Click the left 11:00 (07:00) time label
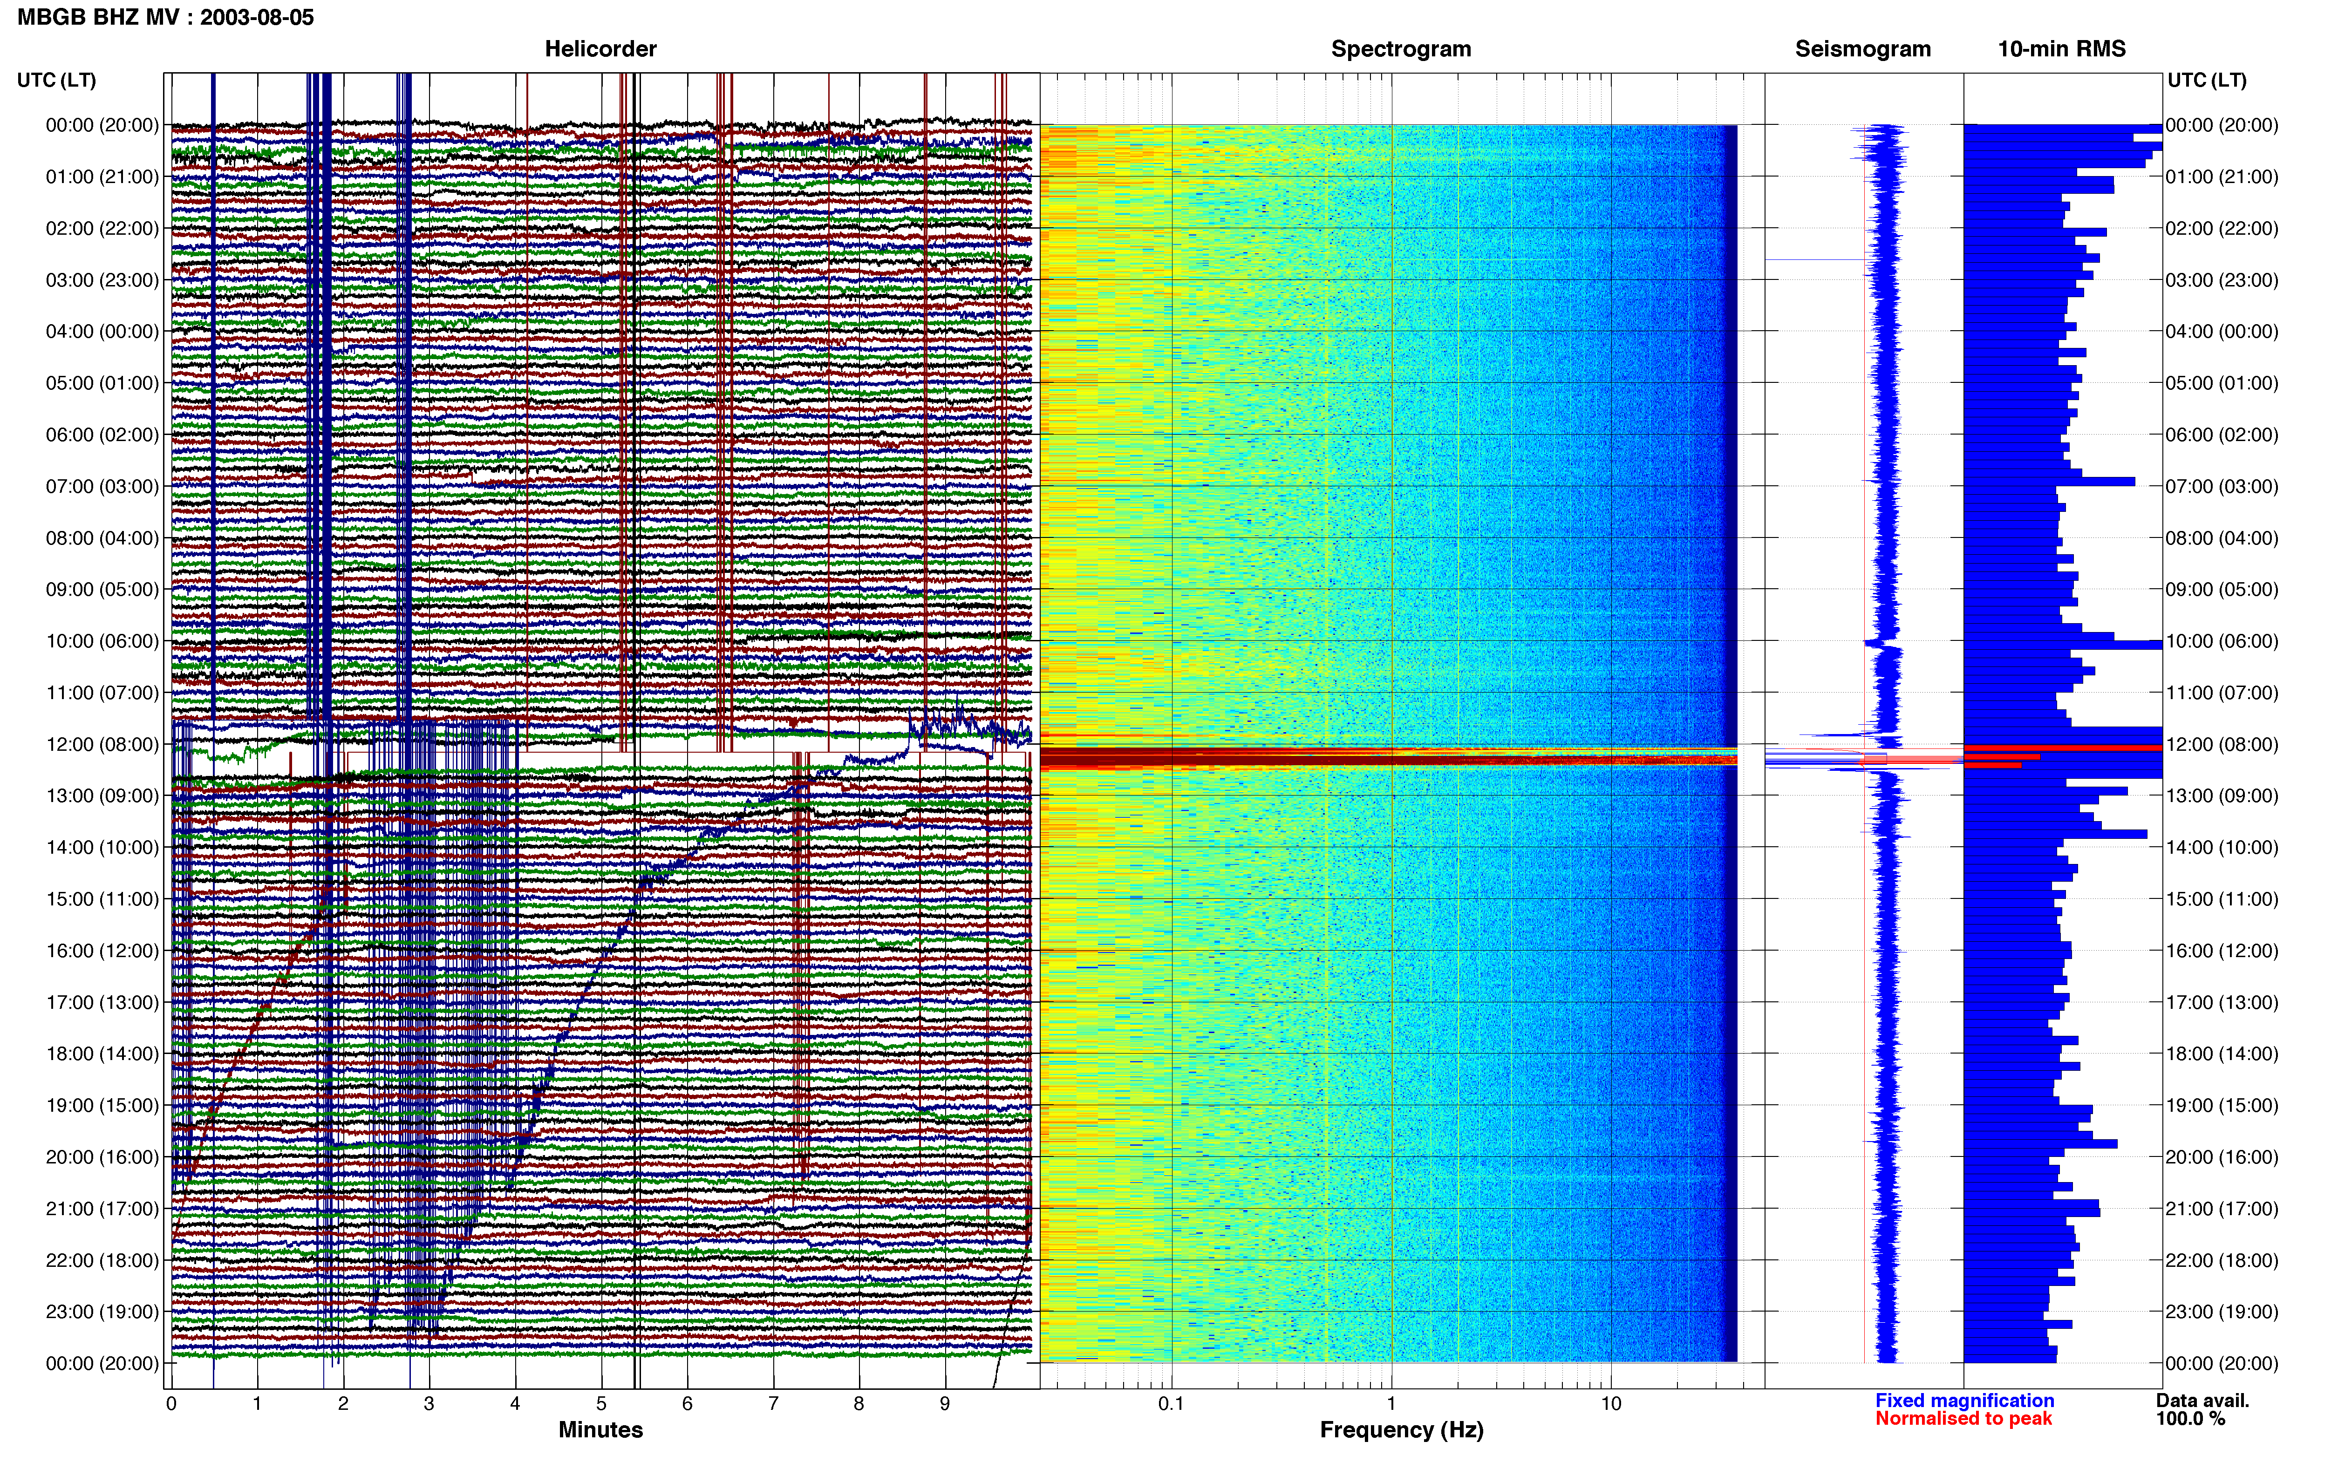 point(102,692)
